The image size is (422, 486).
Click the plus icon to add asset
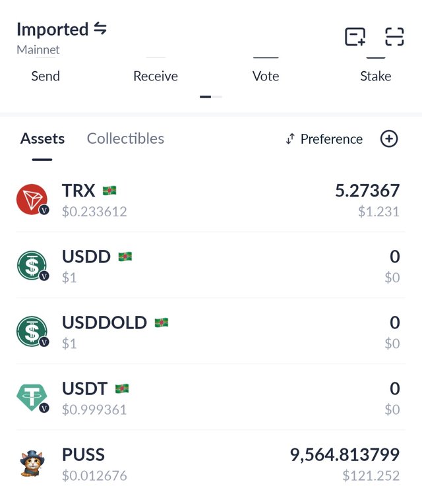[389, 138]
